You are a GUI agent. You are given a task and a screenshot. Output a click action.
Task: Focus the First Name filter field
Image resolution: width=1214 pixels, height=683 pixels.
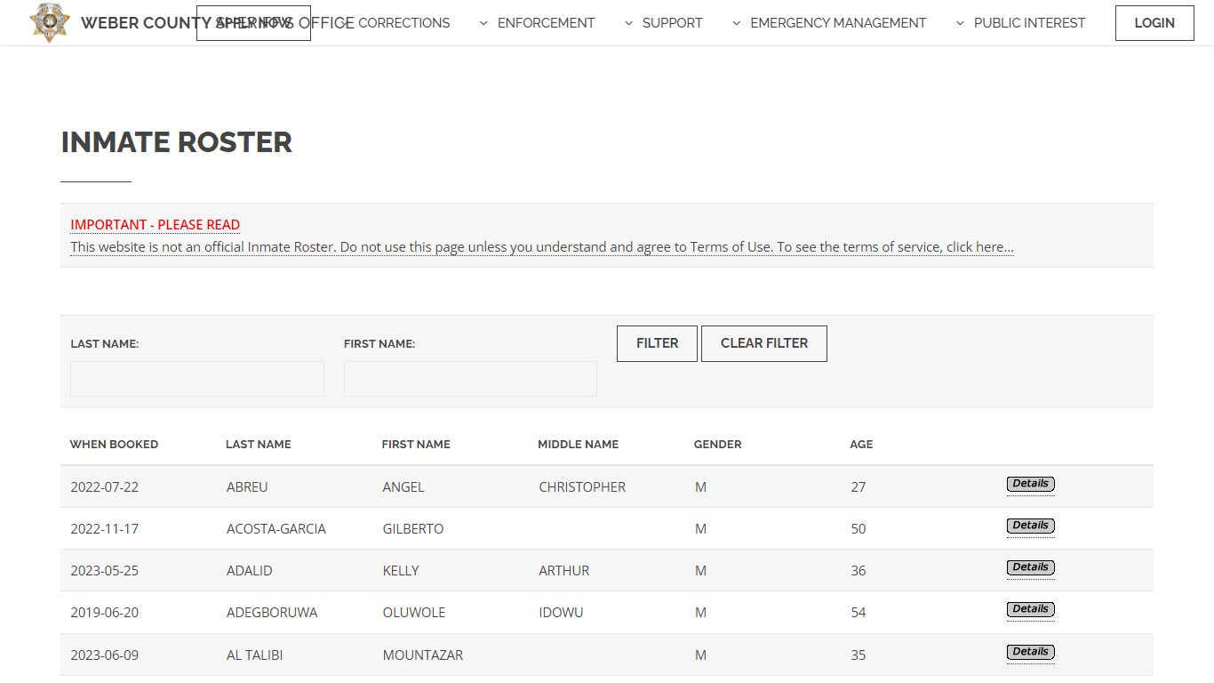(470, 379)
